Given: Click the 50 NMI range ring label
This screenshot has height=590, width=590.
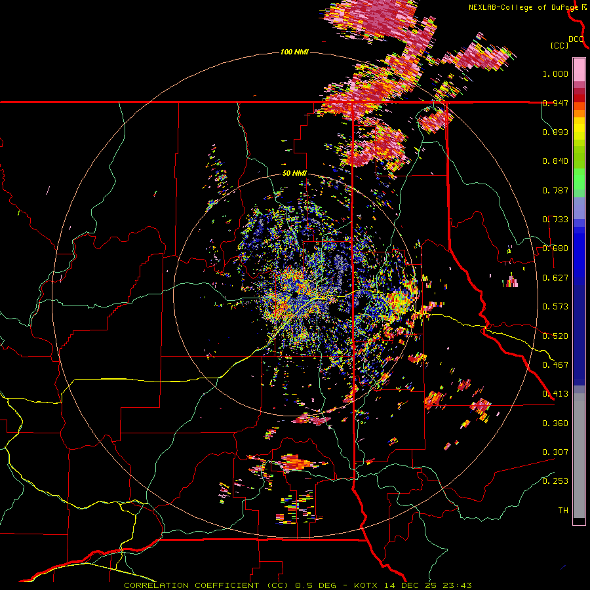Looking at the screenshot, I should pyautogui.click(x=294, y=174).
